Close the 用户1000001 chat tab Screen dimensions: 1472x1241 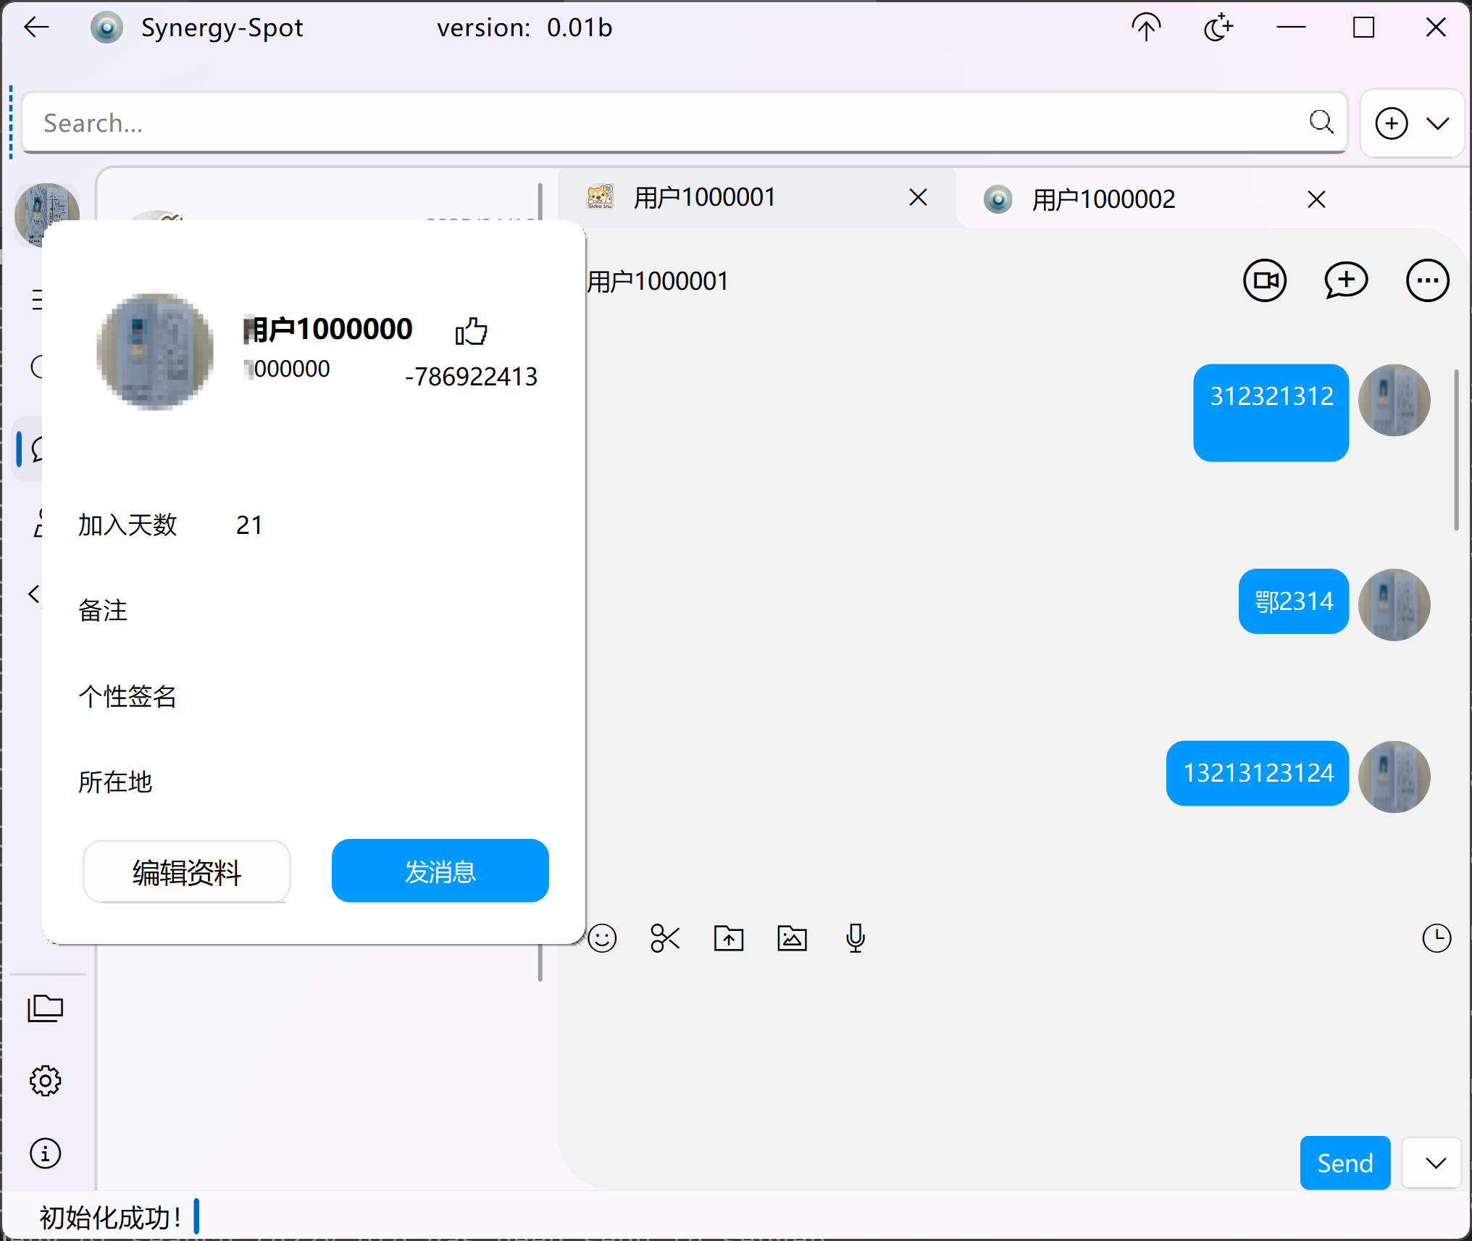[917, 197]
